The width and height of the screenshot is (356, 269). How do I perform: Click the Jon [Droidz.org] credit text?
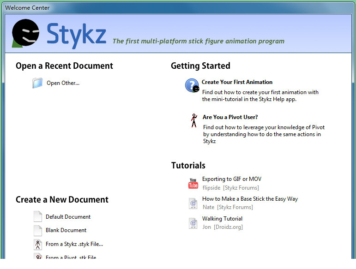click(223, 227)
